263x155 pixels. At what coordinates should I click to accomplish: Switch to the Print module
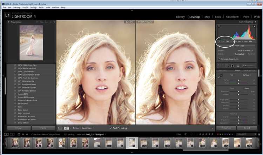246,17
